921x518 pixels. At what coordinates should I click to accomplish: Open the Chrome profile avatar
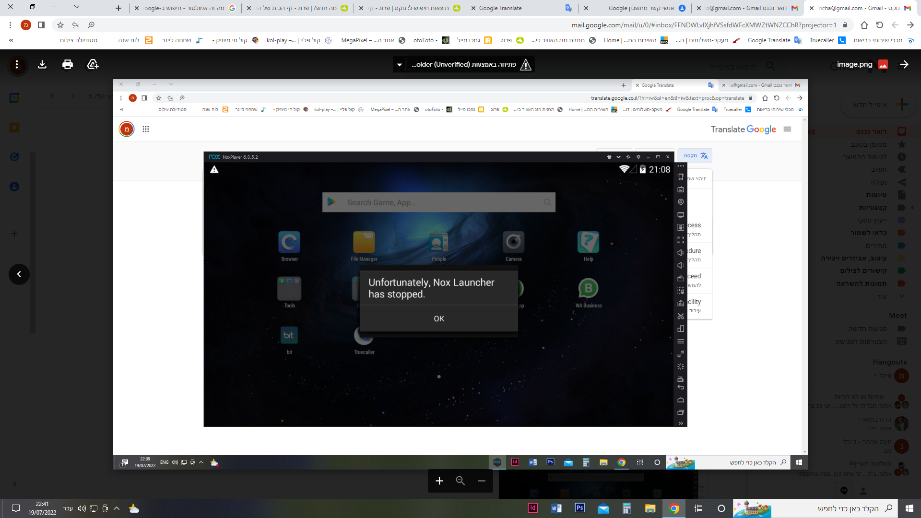tap(26, 25)
